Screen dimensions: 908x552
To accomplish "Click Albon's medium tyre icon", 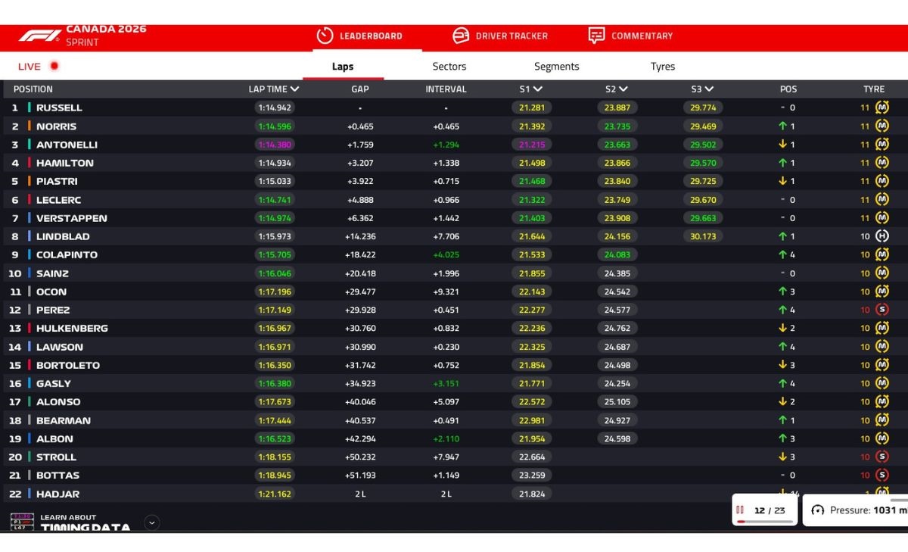I will 882,438.
